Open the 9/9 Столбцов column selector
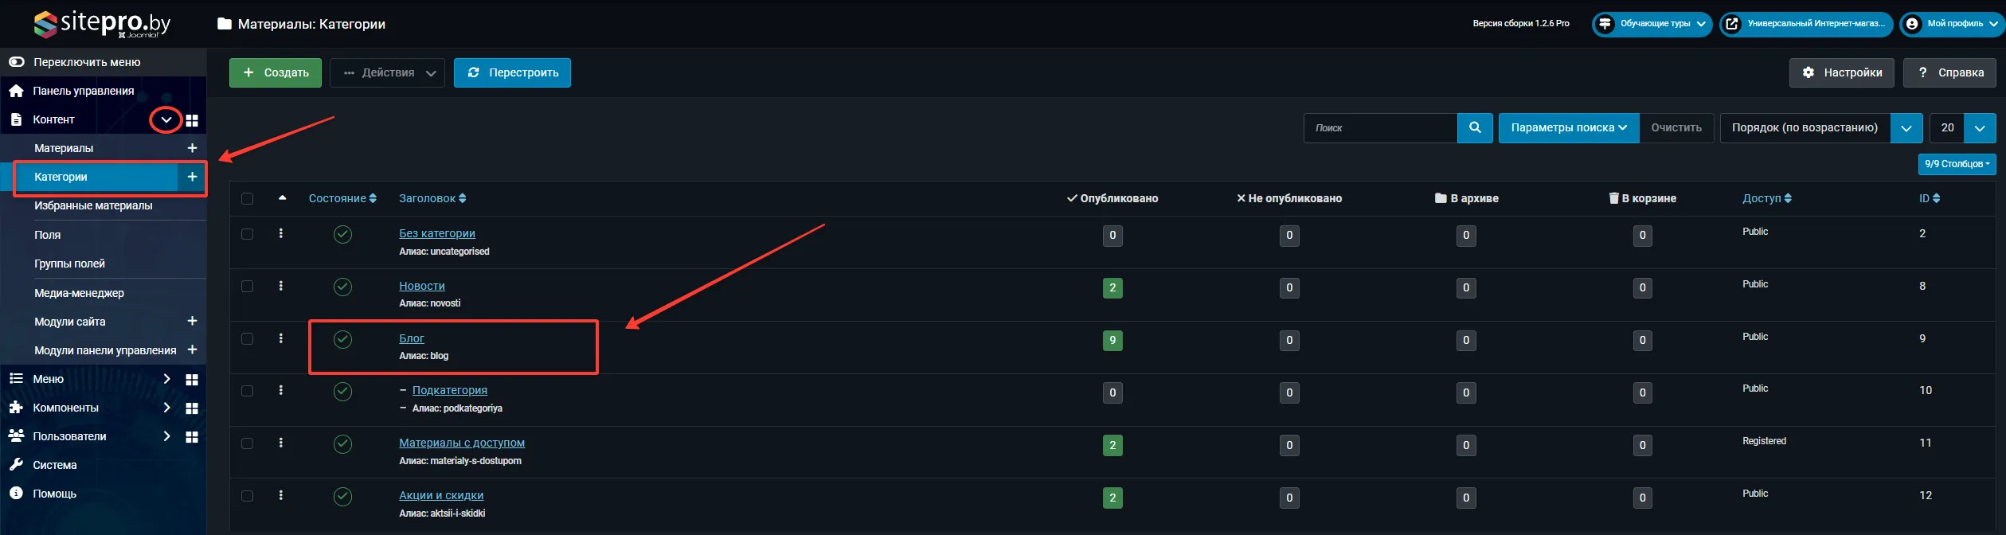Image resolution: width=2006 pixels, height=535 pixels. pyautogui.click(x=1956, y=164)
